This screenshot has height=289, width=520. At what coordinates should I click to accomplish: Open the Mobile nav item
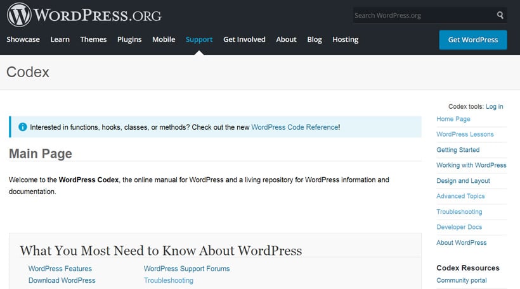click(x=164, y=39)
